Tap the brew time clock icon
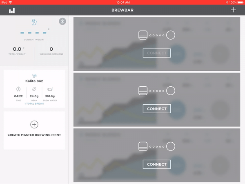The height and width of the screenshot is (184, 245). point(18,89)
